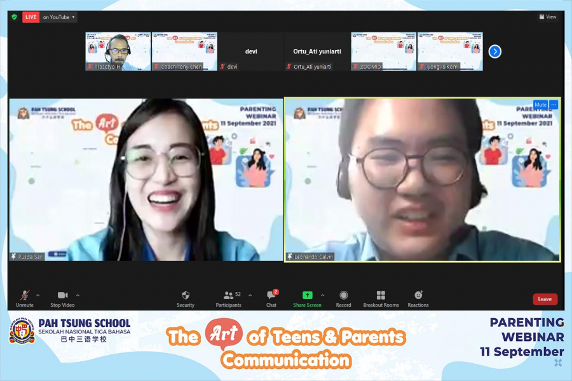Open more options on Leonardo Calvin tile

[554, 105]
